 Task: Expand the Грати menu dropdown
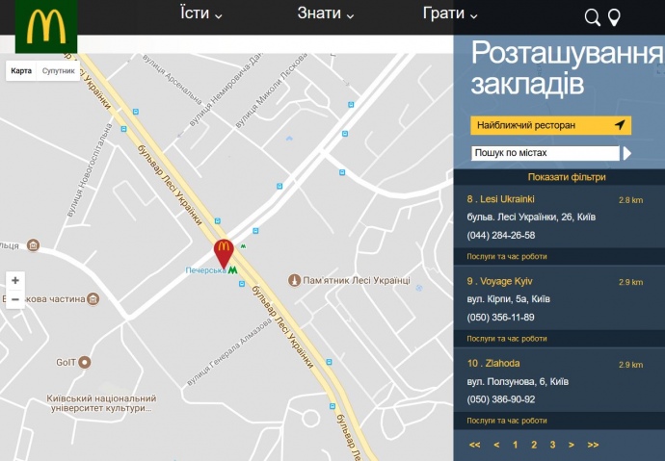click(x=450, y=14)
